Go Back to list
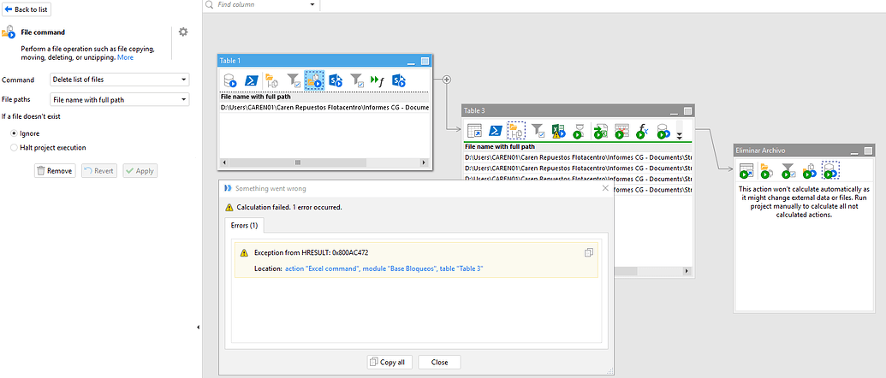This screenshot has height=378, width=886. (27, 9)
